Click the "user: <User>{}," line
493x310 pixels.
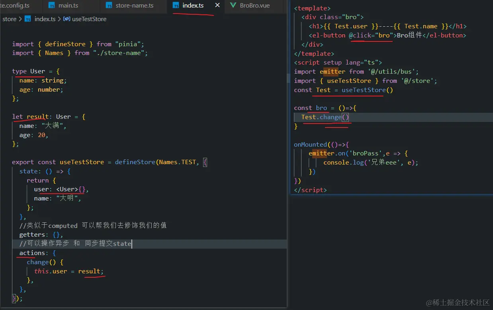point(61,189)
